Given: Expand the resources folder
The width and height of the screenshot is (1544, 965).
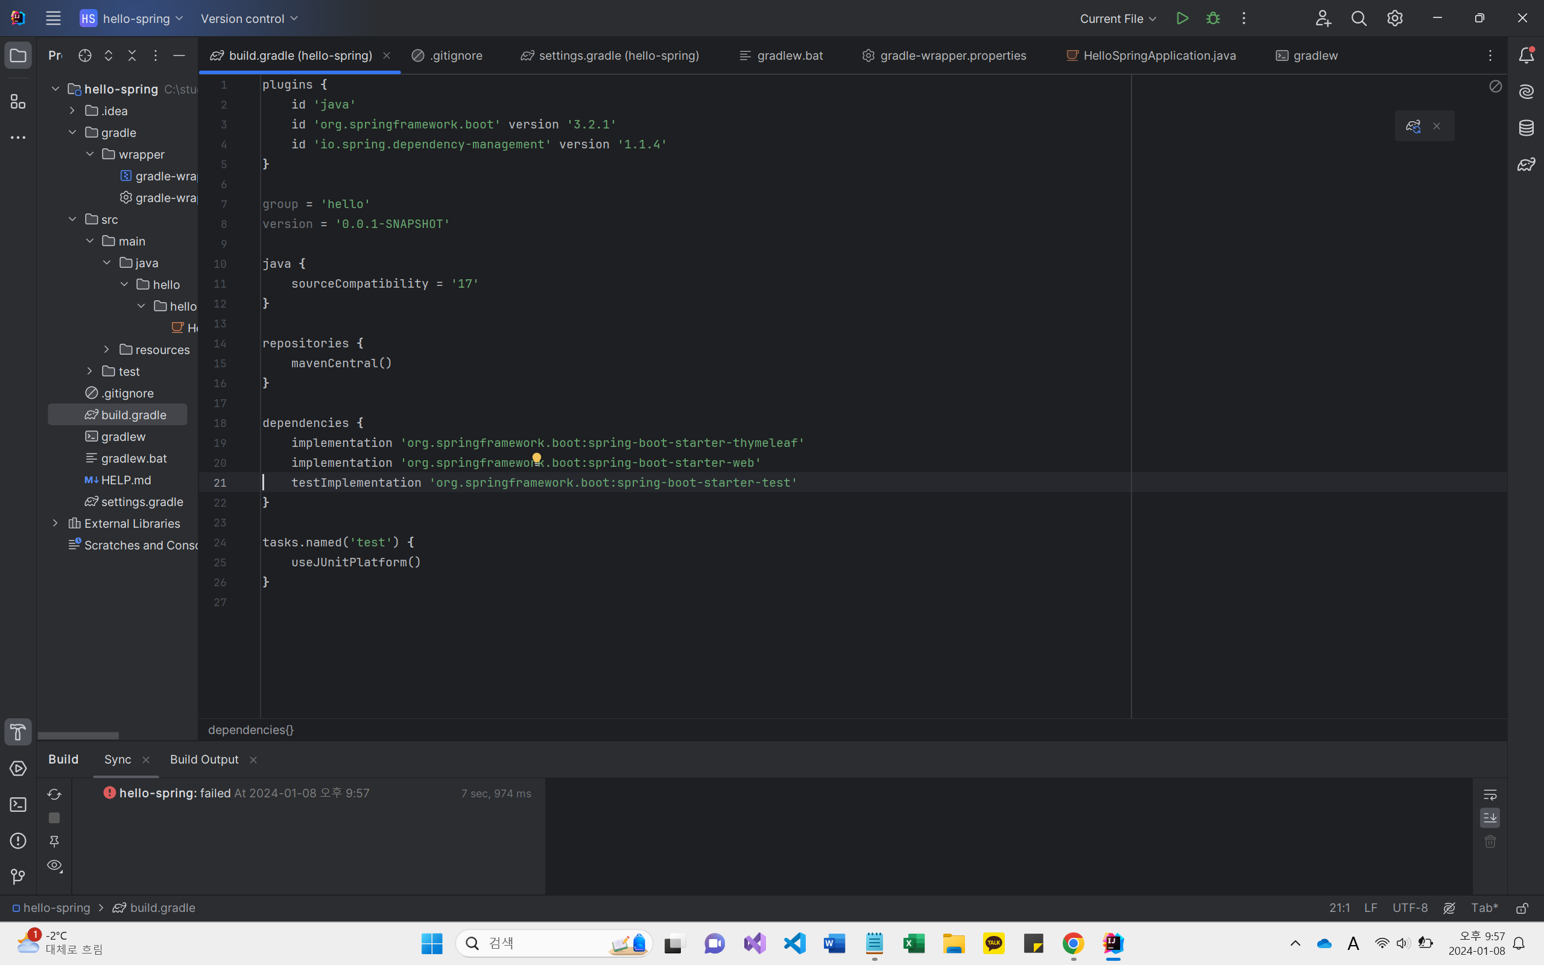Looking at the screenshot, I should pos(107,349).
